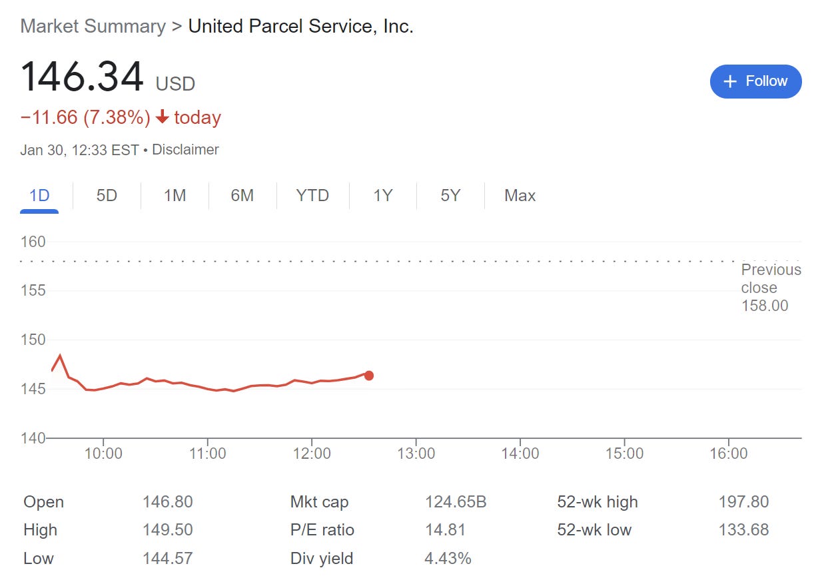
Task: Click the 146.34 stock price
Action: [x=82, y=77]
